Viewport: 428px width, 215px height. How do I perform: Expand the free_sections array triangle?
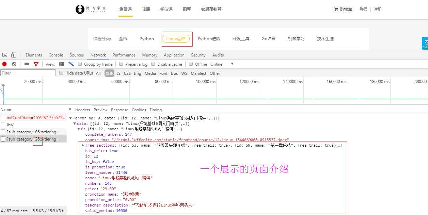pos(83,145)
